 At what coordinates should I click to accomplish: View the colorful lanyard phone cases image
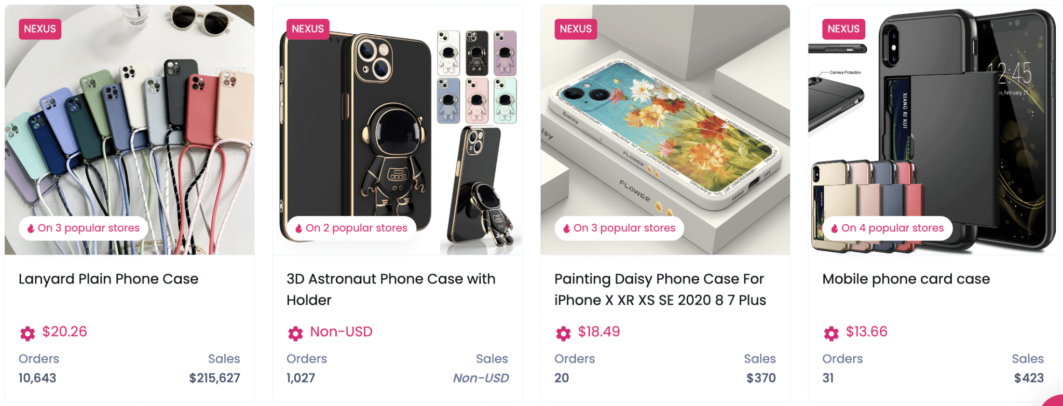[129, 130]
